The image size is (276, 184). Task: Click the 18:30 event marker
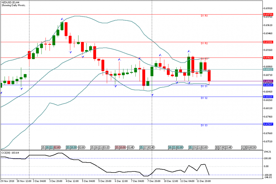[x=74, y=147]
